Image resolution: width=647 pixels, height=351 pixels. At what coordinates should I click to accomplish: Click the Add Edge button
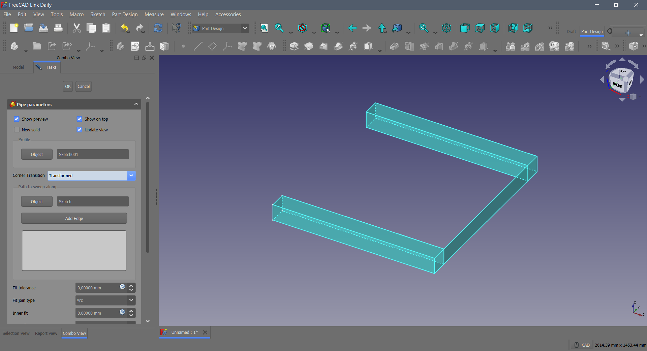coord(74,218)
